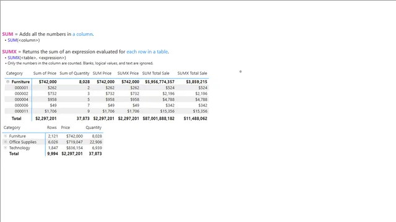Image resolution: width=396 pixels, height=222 pixels.
Task: Click the Category header of the lower table
Action: tap(12, 128)
